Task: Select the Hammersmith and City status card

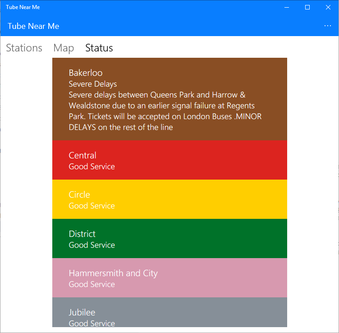Action: (169, 278)
